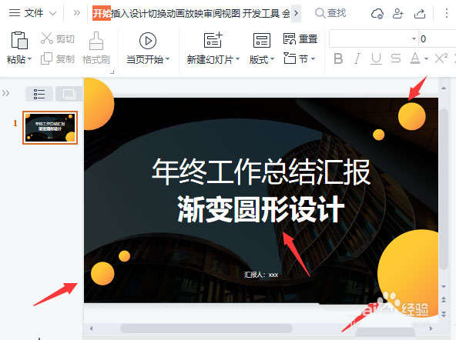Screen dimensions: 456x340
Task: Show more ribbon tabs arrow
Action: click(x=296, y=13)
